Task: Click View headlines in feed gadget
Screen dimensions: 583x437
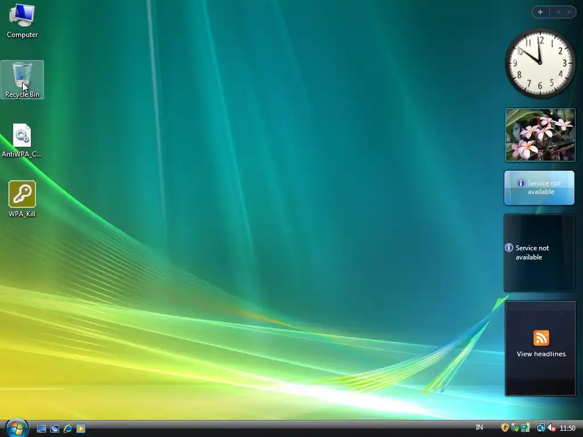Action: (541, 354)
